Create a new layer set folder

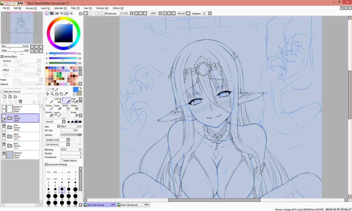point(15,97)
